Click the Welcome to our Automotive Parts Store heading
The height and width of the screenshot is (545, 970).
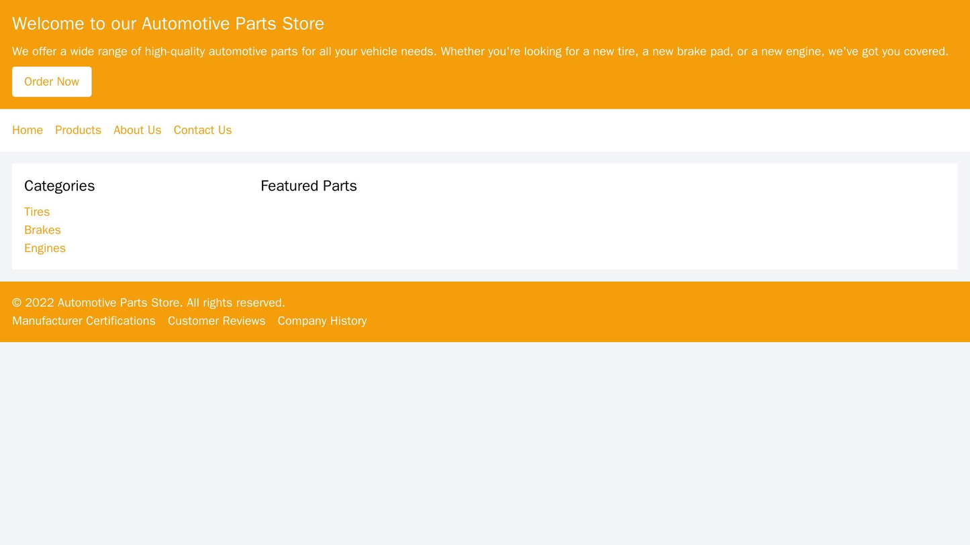tap(144, 21)
